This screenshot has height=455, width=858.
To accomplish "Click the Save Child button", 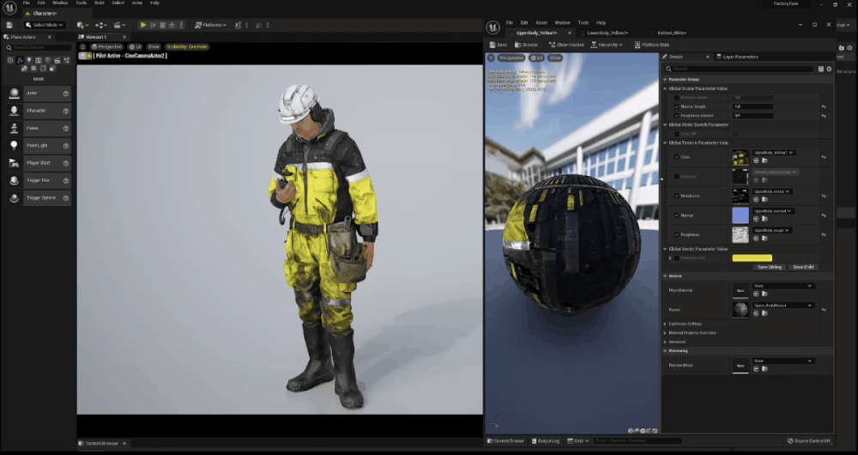I will 803,267.
